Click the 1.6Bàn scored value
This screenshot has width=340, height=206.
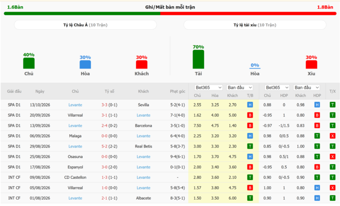pos(15,7)
